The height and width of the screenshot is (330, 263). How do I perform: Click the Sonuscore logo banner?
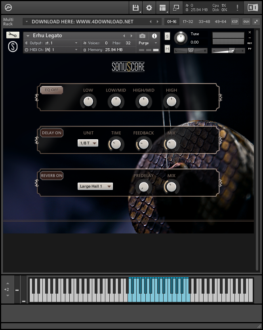(128, 67)
